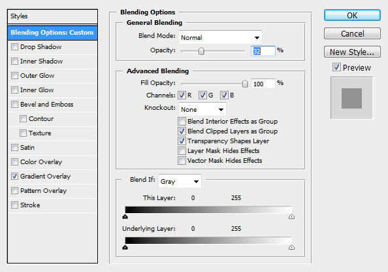The width and height of the screenshot is (388, 272).
Task: Click the Underlying Layer gradient bar
Action: click(x=208, y=241)
